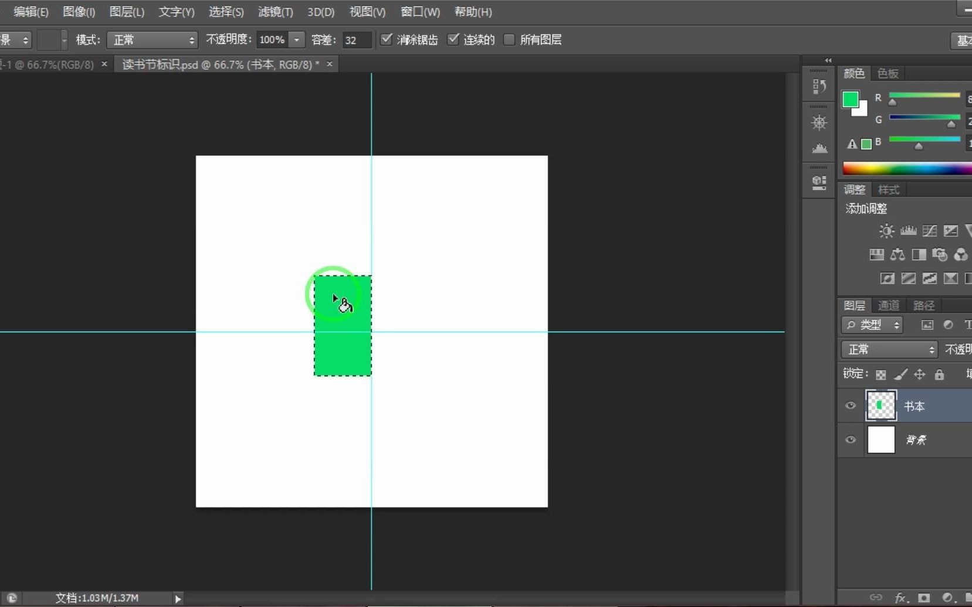
Task: Filter layers by adjustment type
Action: (x=948, y=325)
